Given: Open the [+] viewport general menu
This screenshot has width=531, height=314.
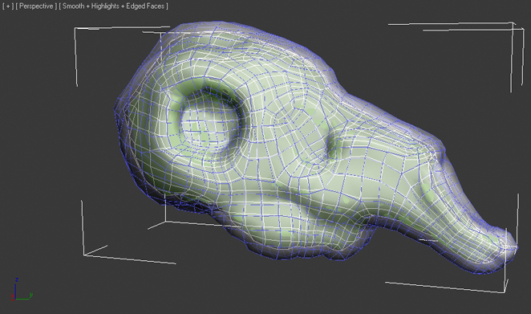Looking at the screenshot, I should [x=8, y=6].
